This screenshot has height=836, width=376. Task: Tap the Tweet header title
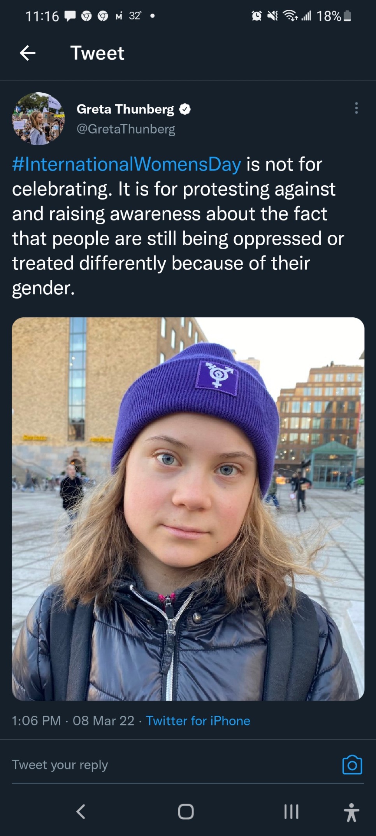(x=97, y=53)
